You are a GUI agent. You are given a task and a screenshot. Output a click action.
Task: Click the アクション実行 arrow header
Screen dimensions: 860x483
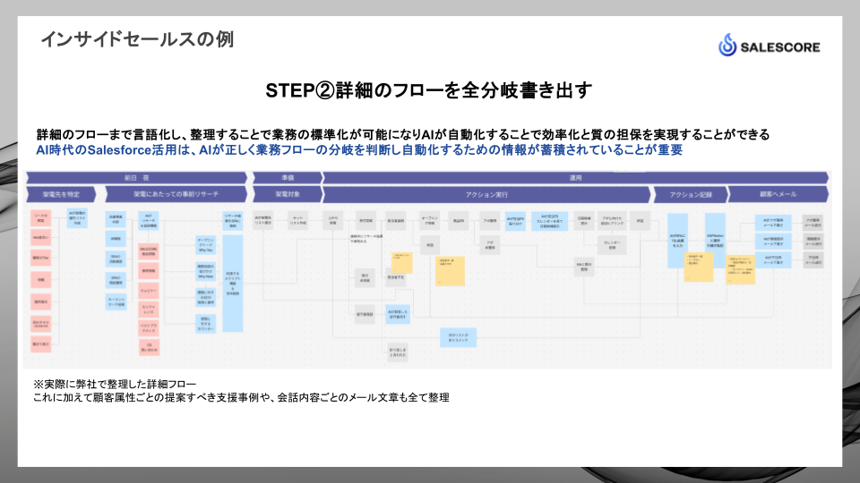coord(487,194)
